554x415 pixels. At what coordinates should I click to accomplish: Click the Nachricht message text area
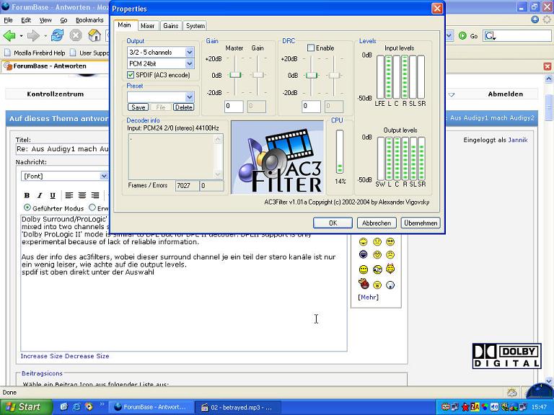click(184, 283)
